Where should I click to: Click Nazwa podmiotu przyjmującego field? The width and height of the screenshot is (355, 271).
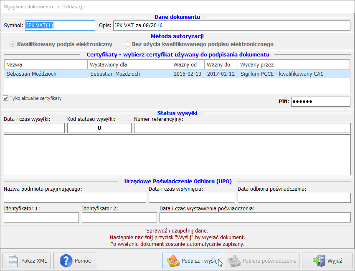[x=75, y=198]
